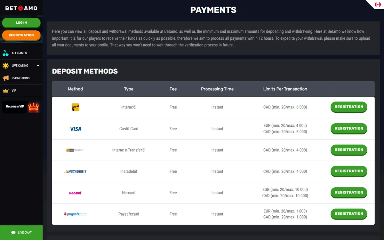Click the Instadebit logo

coord(75,172)
